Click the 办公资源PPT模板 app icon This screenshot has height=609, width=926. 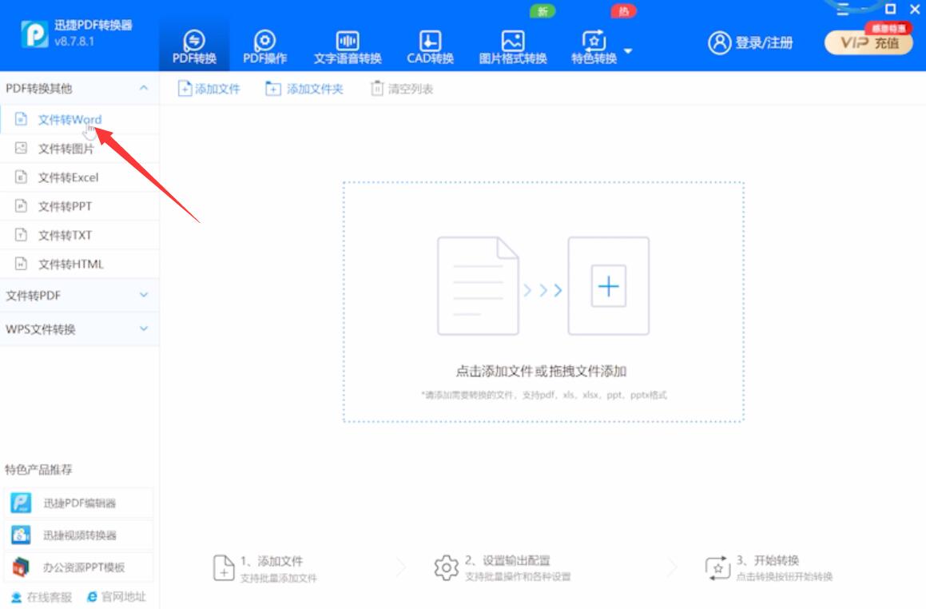coord(22,567)
